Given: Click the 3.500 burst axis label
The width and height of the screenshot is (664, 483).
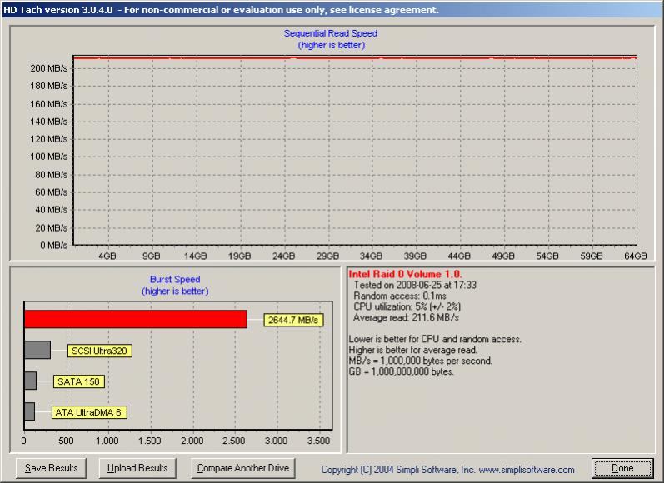Looking at the screenshot, I should pos(318,441).
